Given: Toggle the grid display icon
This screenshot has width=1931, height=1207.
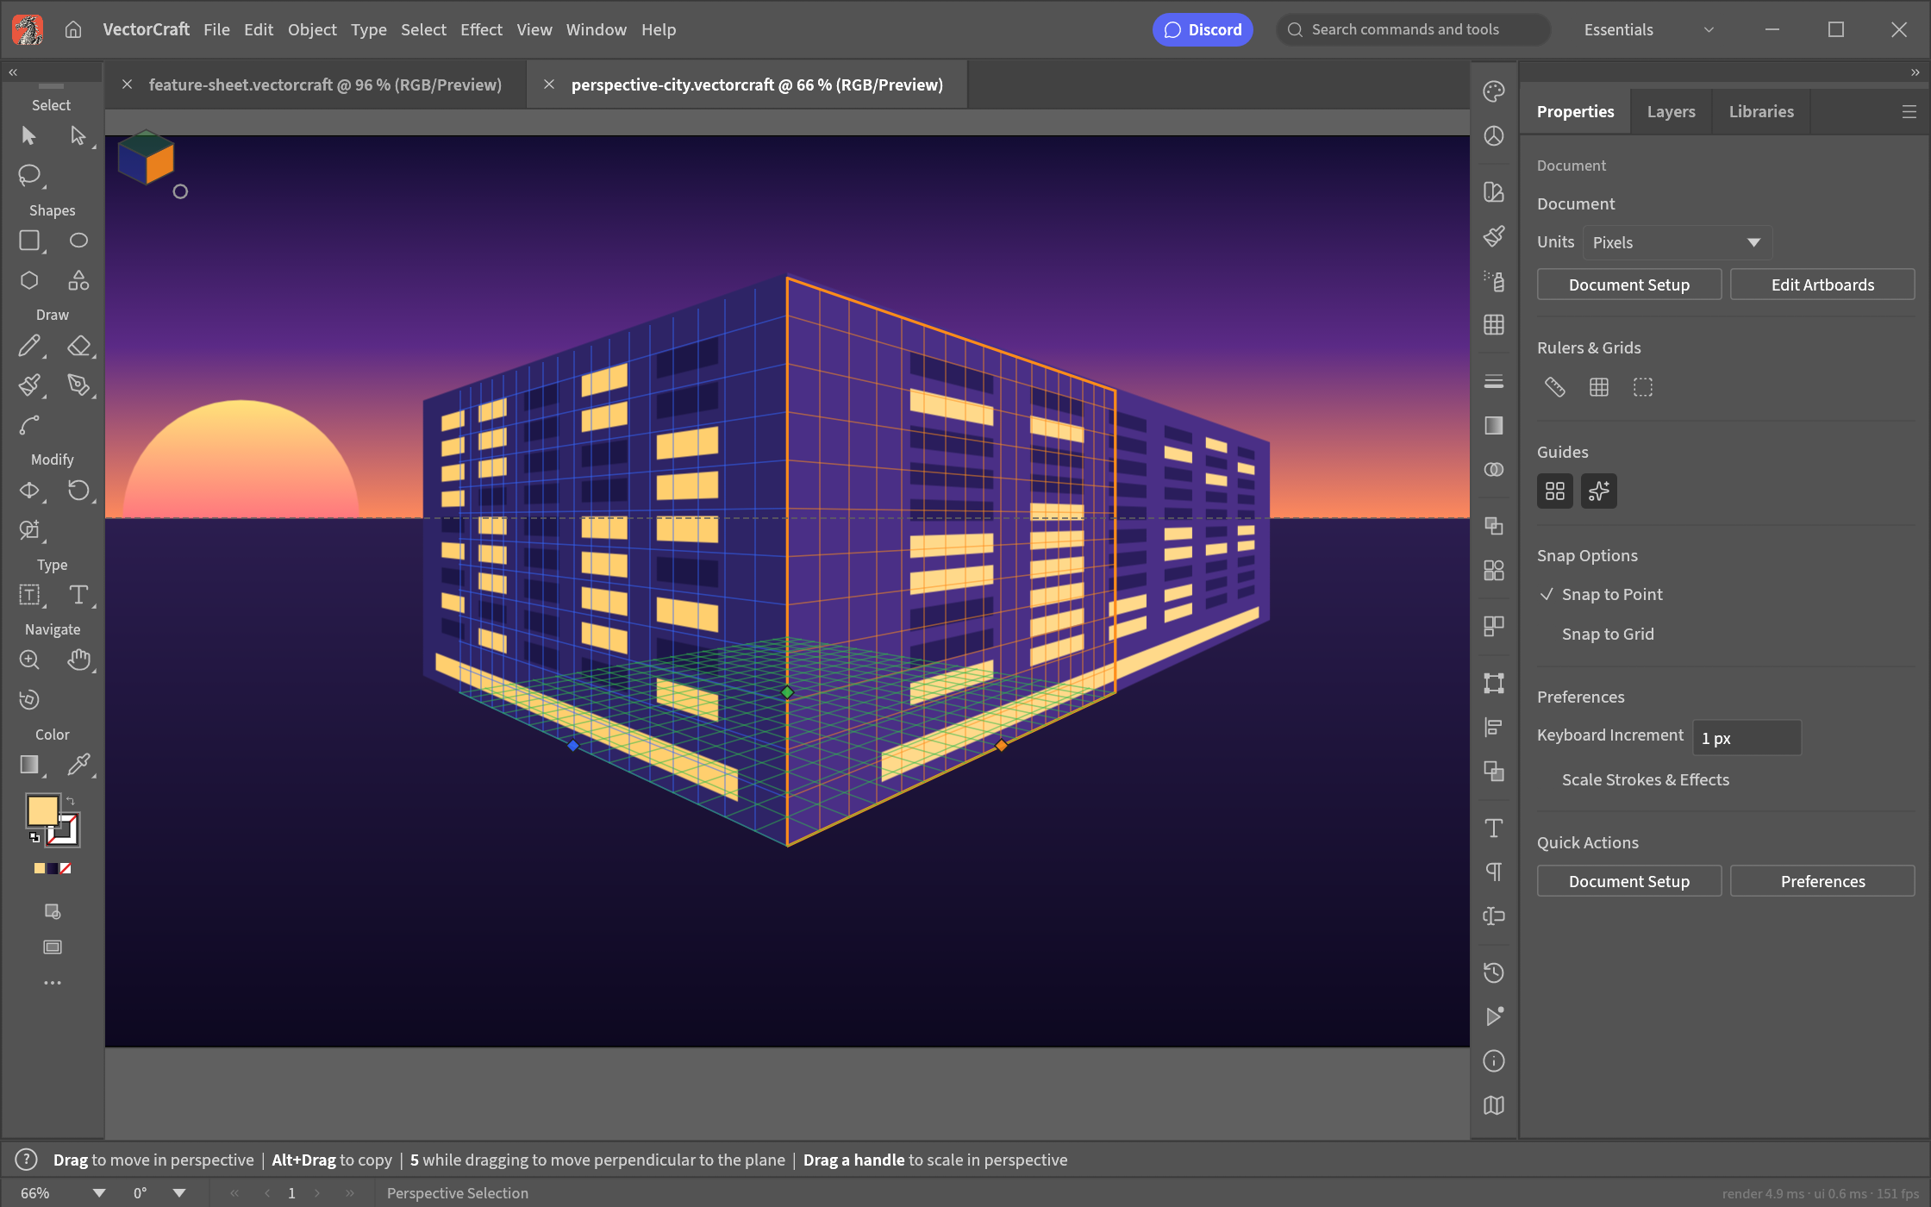Looking at the screenshot, I should (x=1599, y=387).
